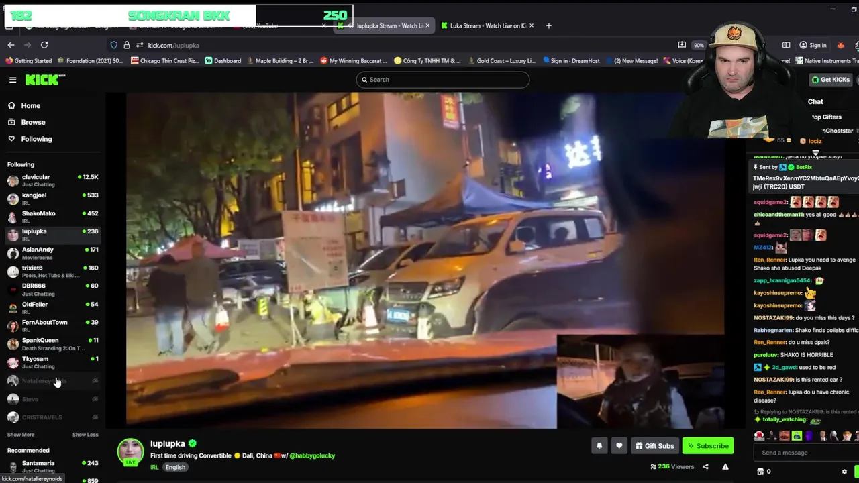Image resolution: width=859 pixels, height=483 pixels.
Task: Open the browser sidebar toggle icon
Action: point(786,45)
